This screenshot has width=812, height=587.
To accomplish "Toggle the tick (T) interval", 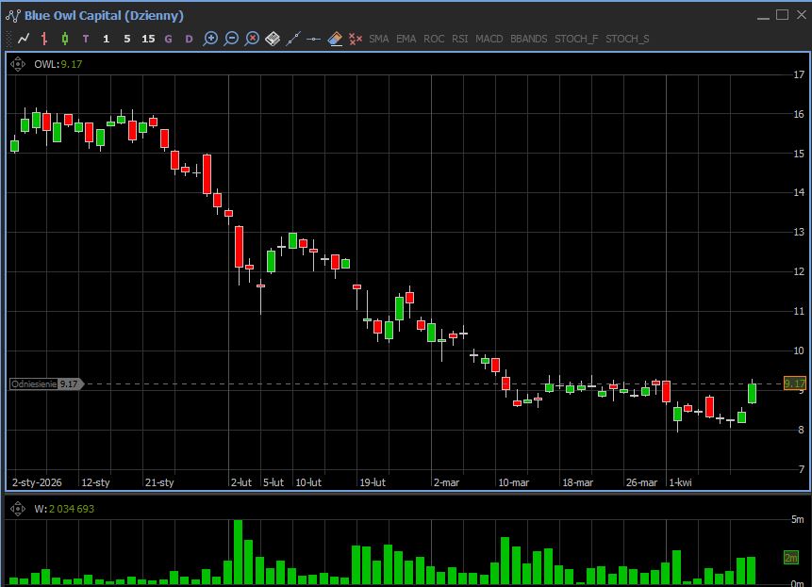I will 86,39.
